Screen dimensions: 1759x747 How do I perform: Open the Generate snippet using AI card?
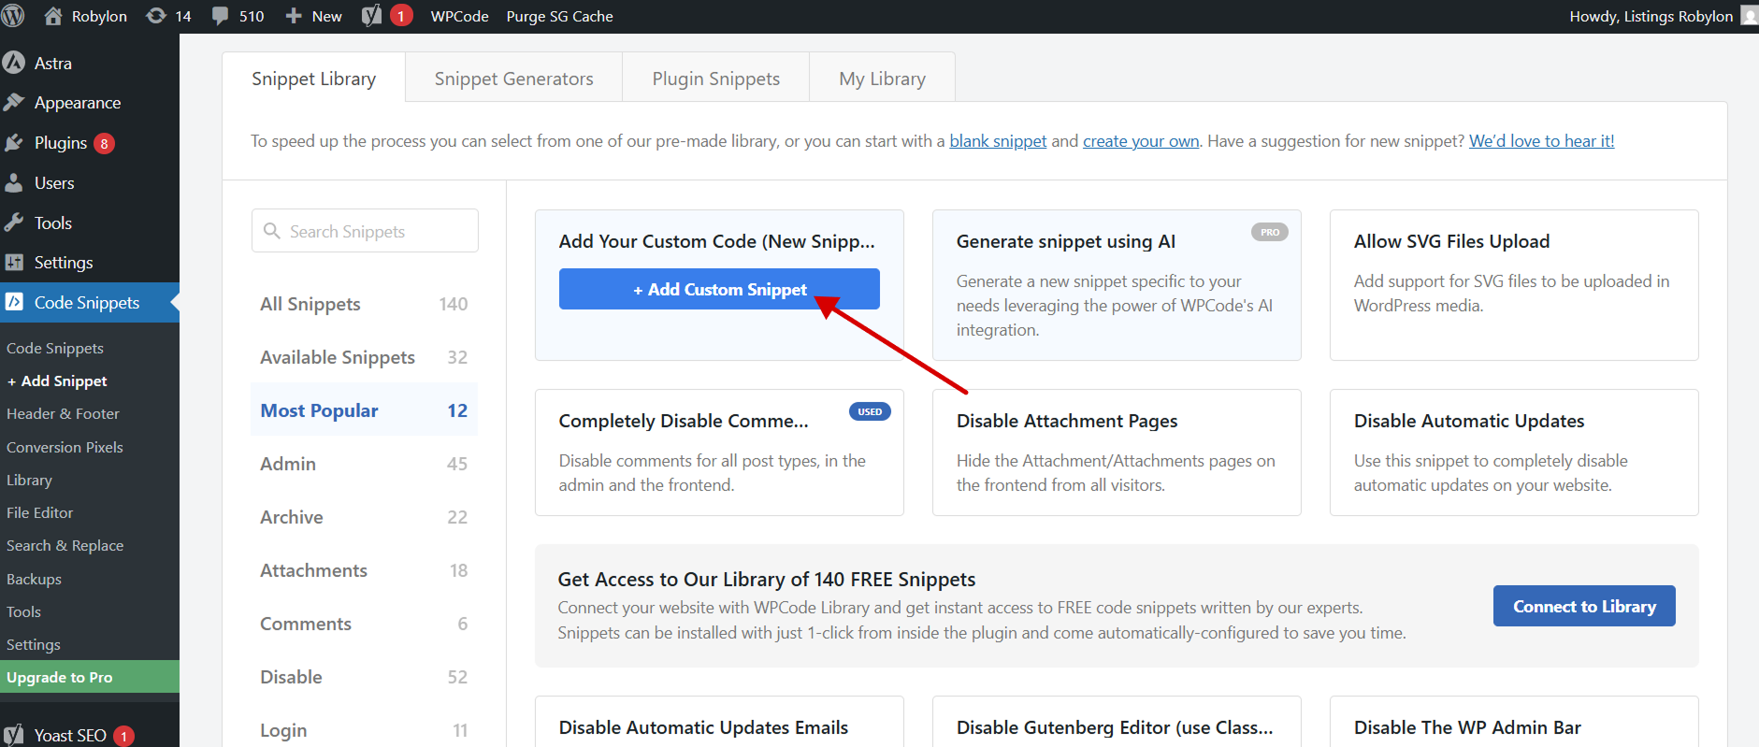(1117, 285)
